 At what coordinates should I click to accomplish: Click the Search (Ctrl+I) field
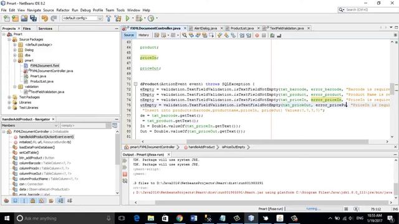pos(371,10)
